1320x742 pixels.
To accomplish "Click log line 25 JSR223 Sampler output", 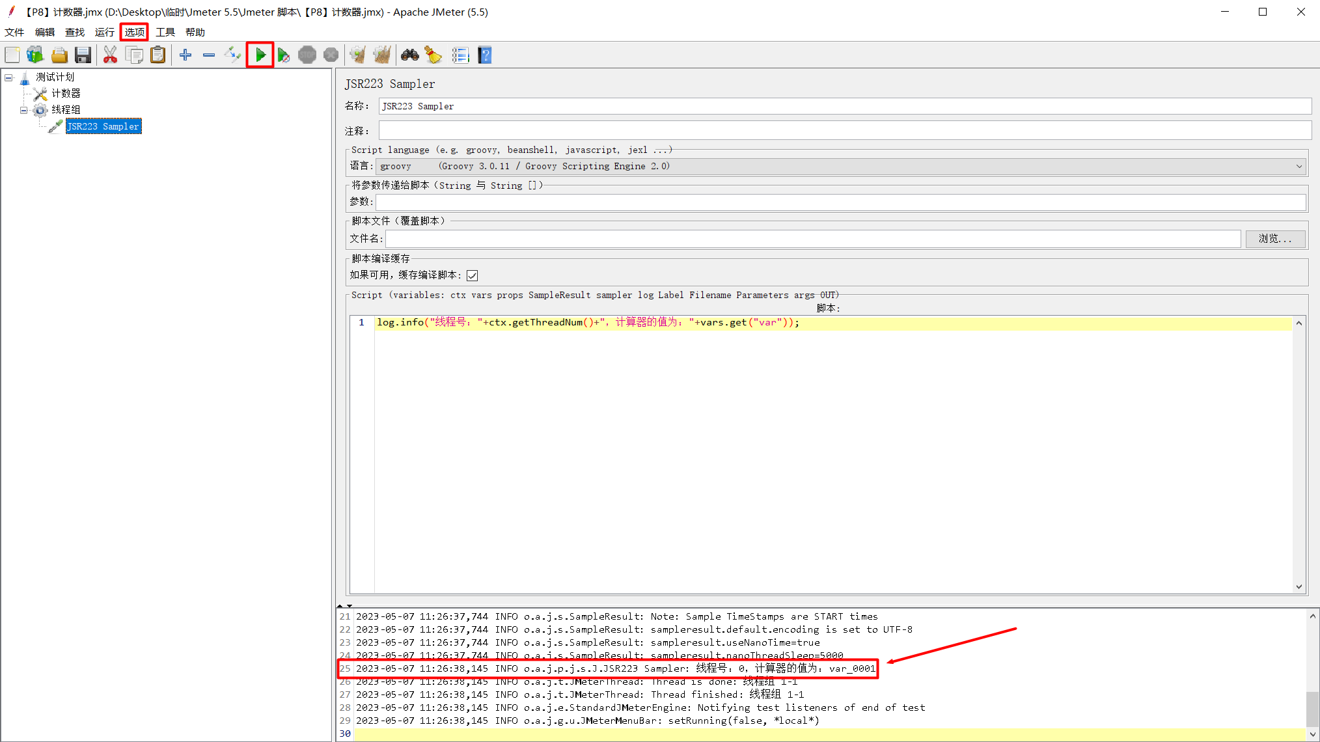I will (x=616, y=668).
